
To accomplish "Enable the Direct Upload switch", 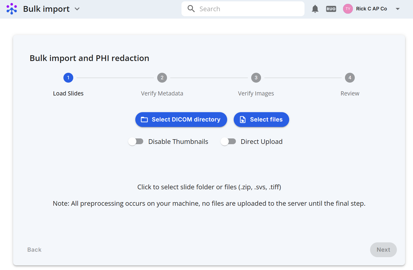I will tap(228, 141).
